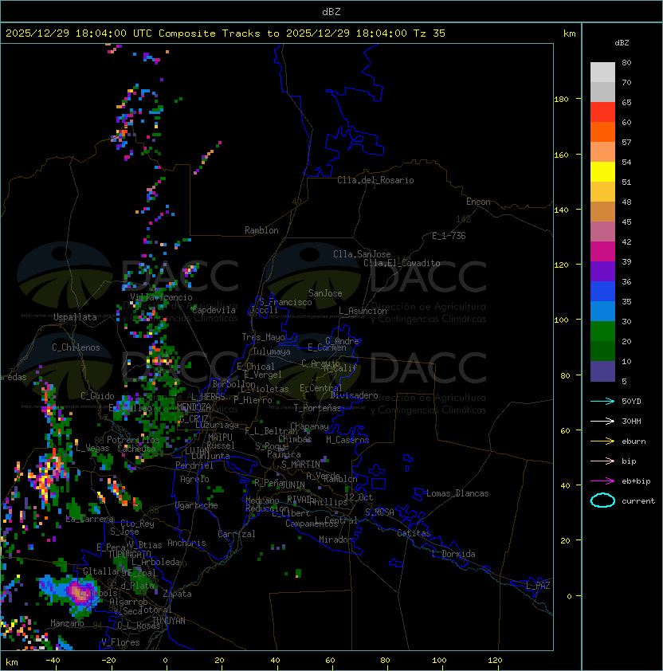Select the purple 36-39 dBZ legend swatch
The height and width of the screenshot is (671, 663).
coord(602,272)
